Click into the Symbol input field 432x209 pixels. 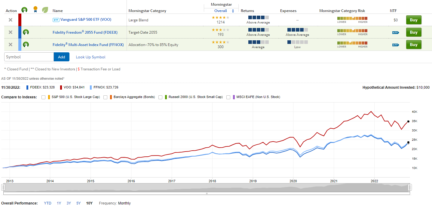29,57
